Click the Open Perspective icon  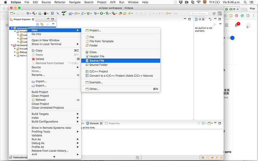click(214, 14)
